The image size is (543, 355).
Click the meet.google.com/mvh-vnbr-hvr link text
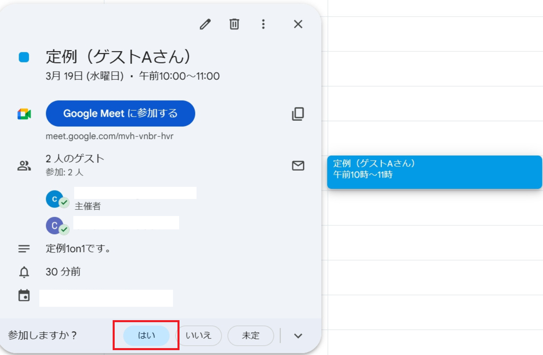point(109,136)
